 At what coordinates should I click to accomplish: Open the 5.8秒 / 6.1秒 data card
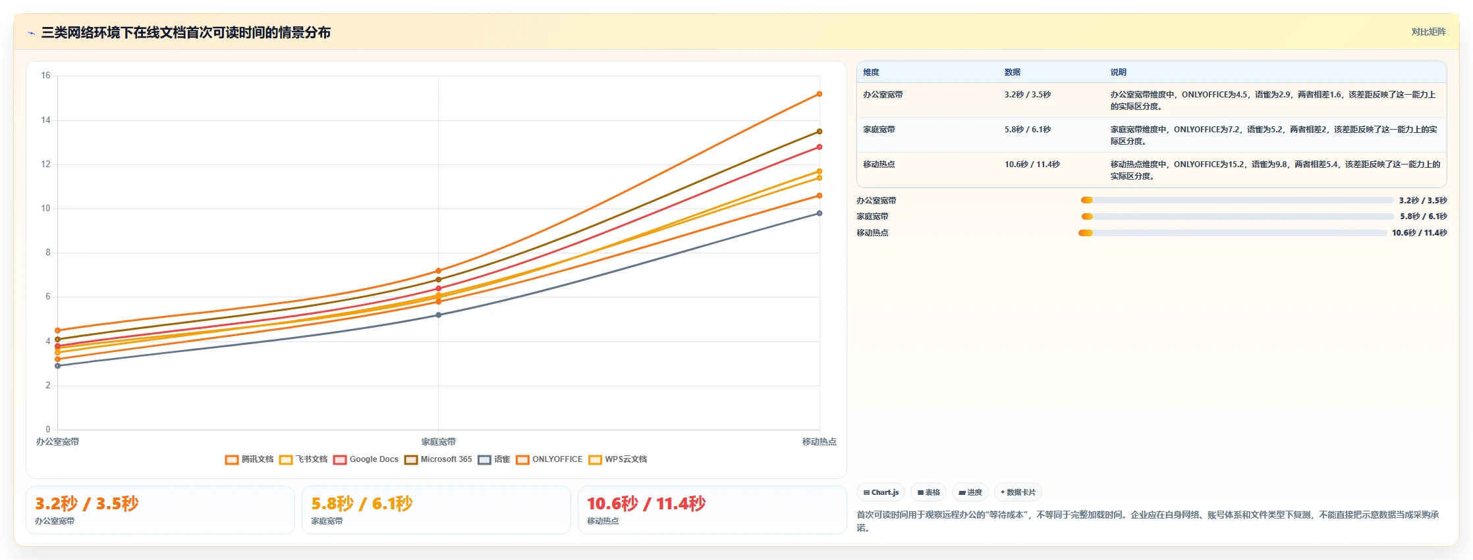click(436, 510)
